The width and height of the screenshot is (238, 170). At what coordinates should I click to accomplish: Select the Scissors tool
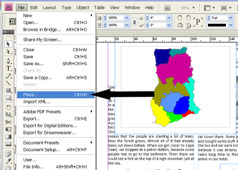coord(8,122)
